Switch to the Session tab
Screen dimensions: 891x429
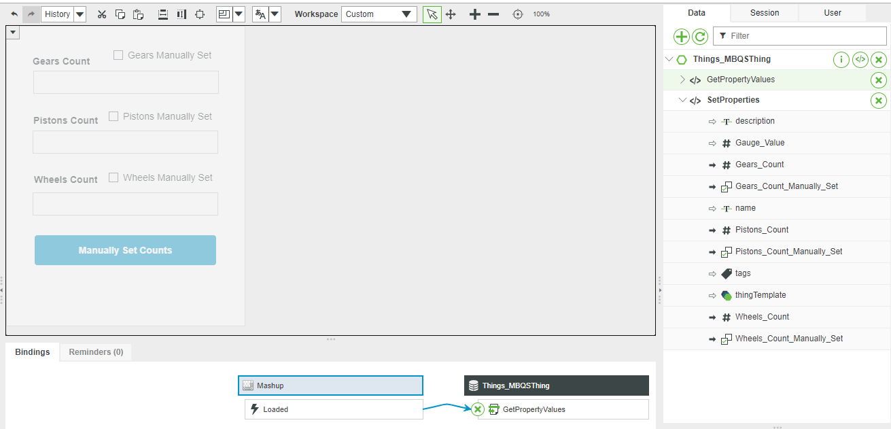pyautogui.click(x=764, y=12)
